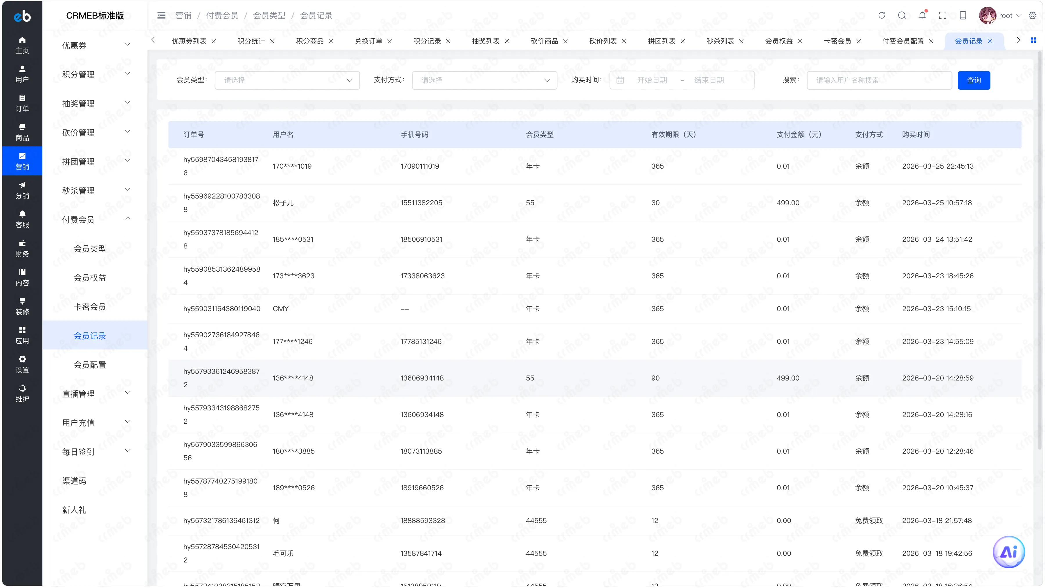Open the header search icon
This screenshot has height=588, width=1045.
click(x=902, y=15)
